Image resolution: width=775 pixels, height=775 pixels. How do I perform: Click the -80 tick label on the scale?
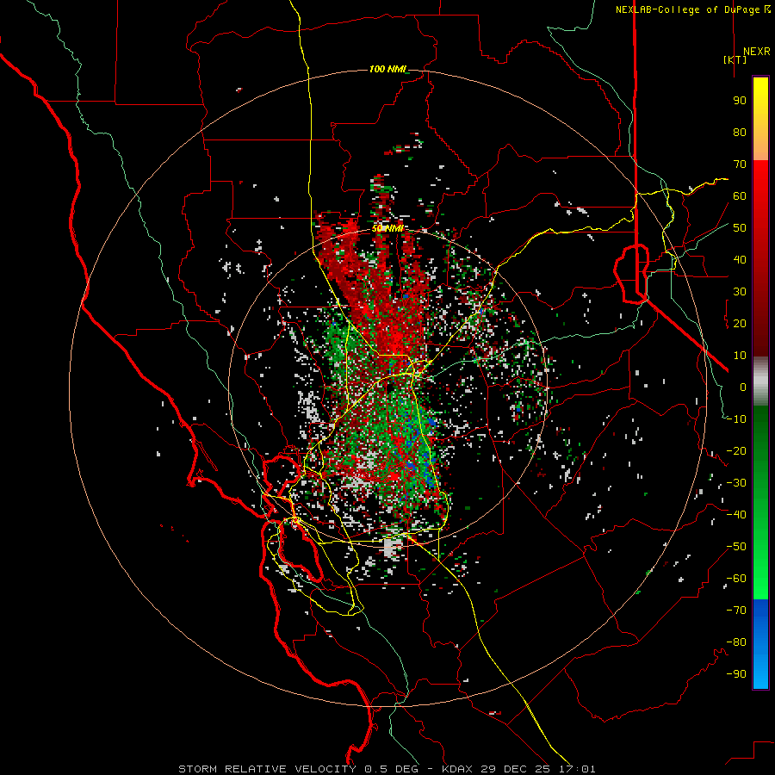click(736, 642)
